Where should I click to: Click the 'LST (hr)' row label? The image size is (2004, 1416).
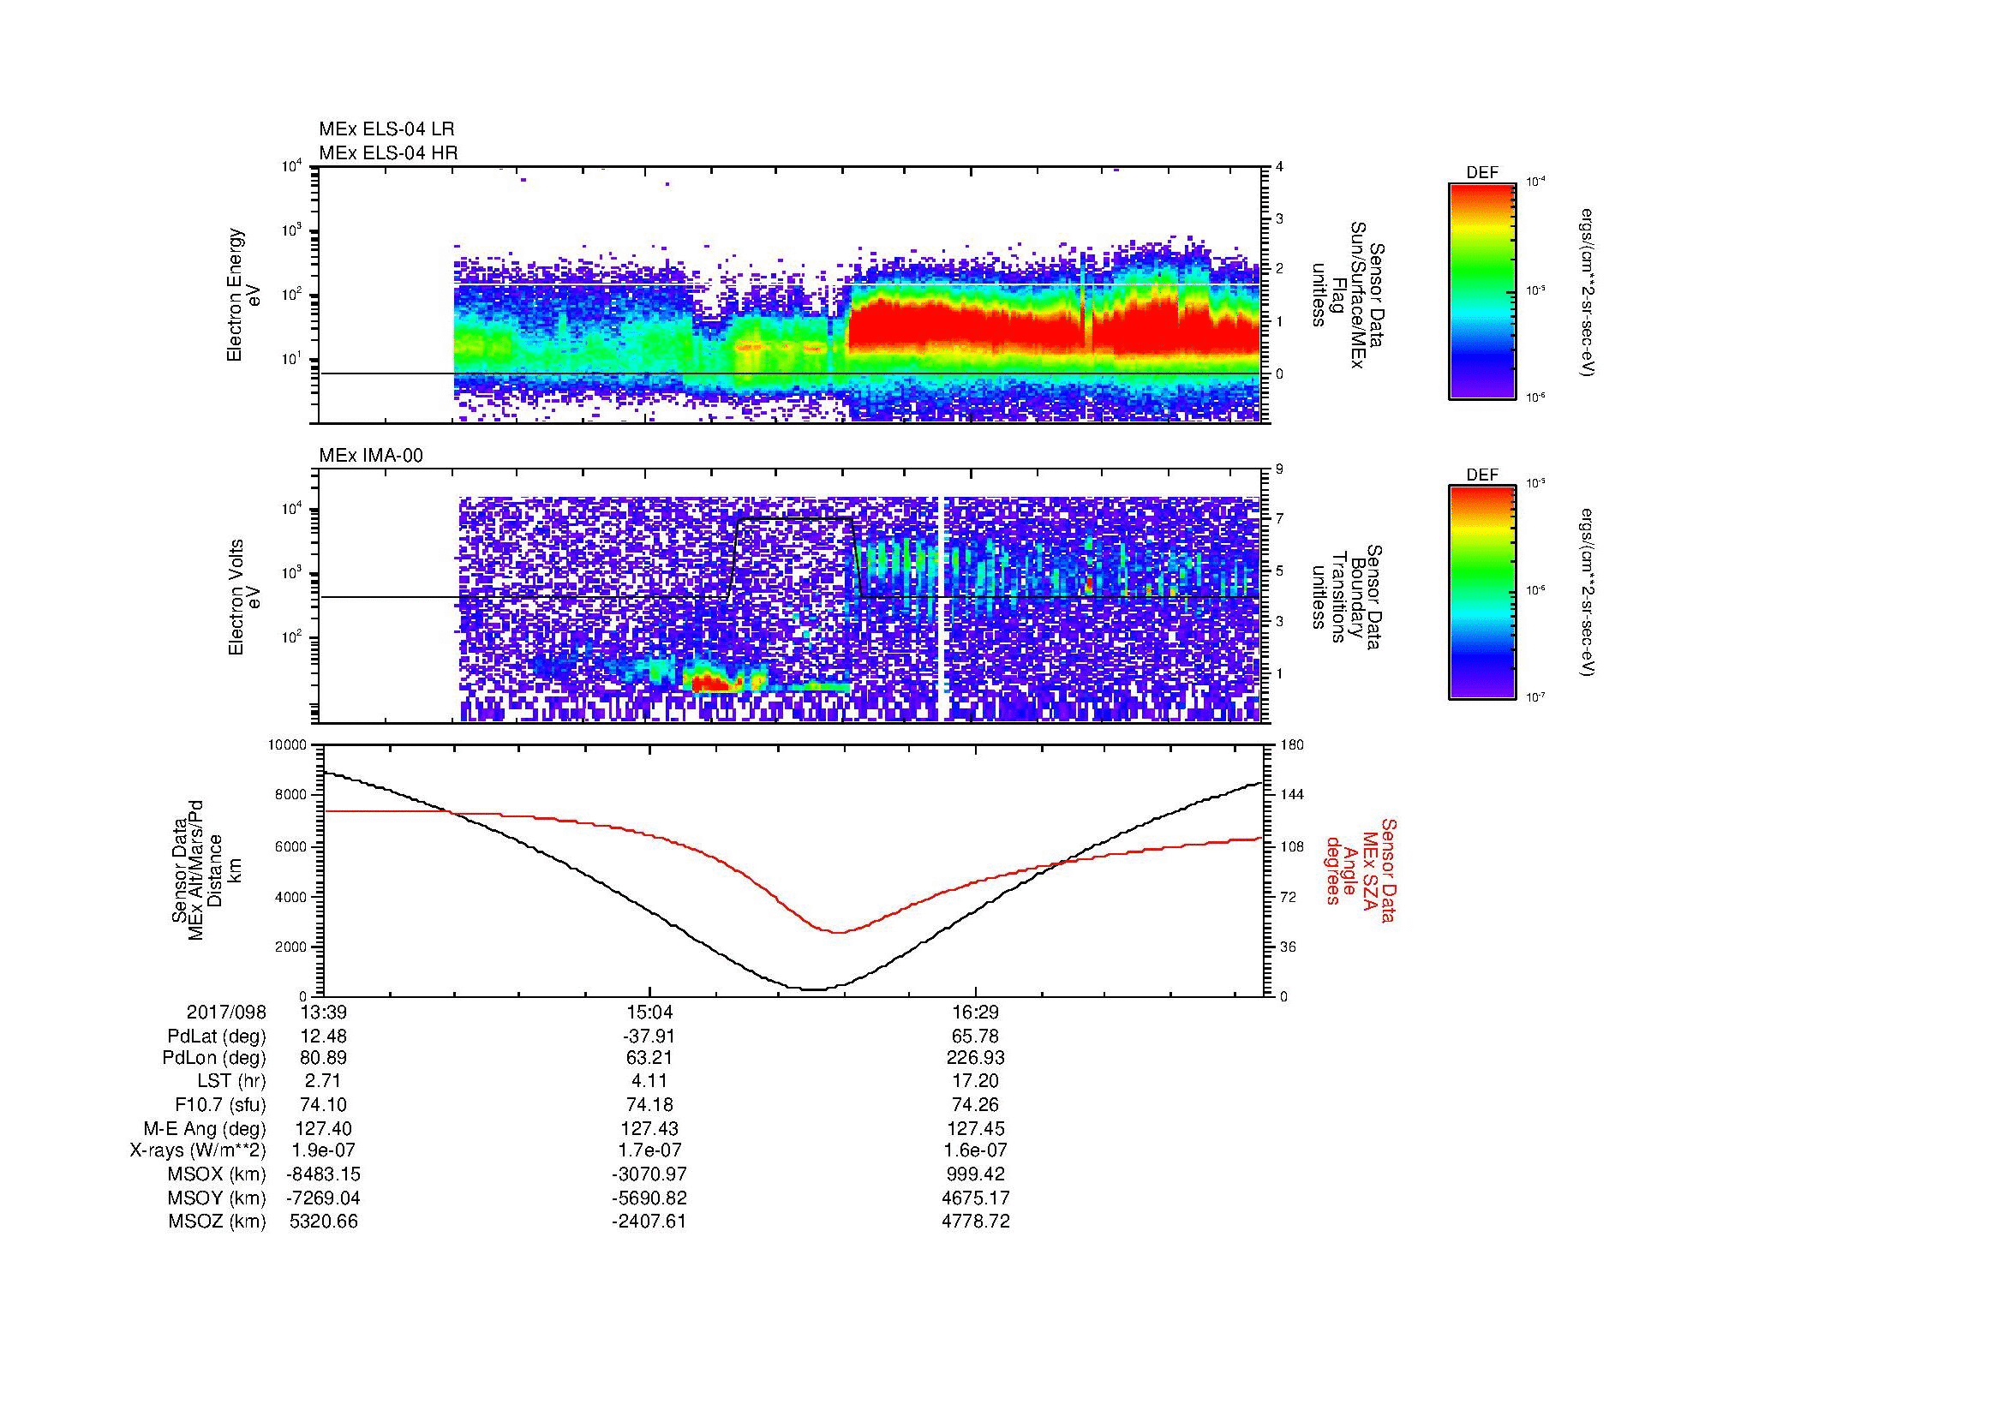click(231, 1081)
